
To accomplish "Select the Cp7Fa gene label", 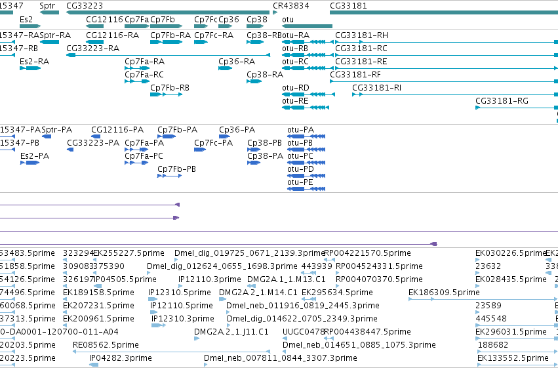I will click(x=137, y=19).
